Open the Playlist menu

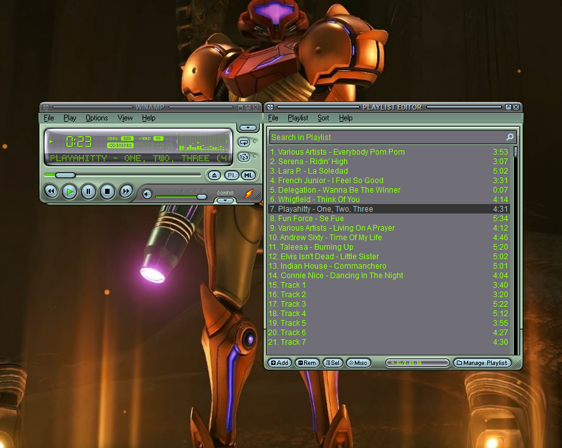(x=298, y=118)
